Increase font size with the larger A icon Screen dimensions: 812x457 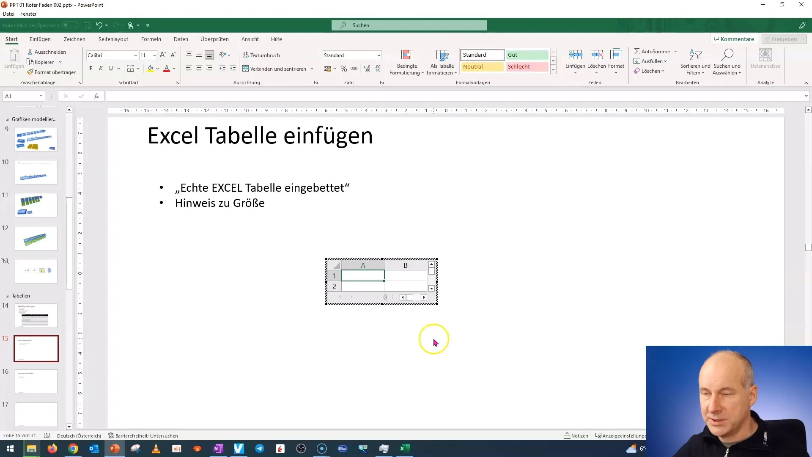tap(163, 55)
